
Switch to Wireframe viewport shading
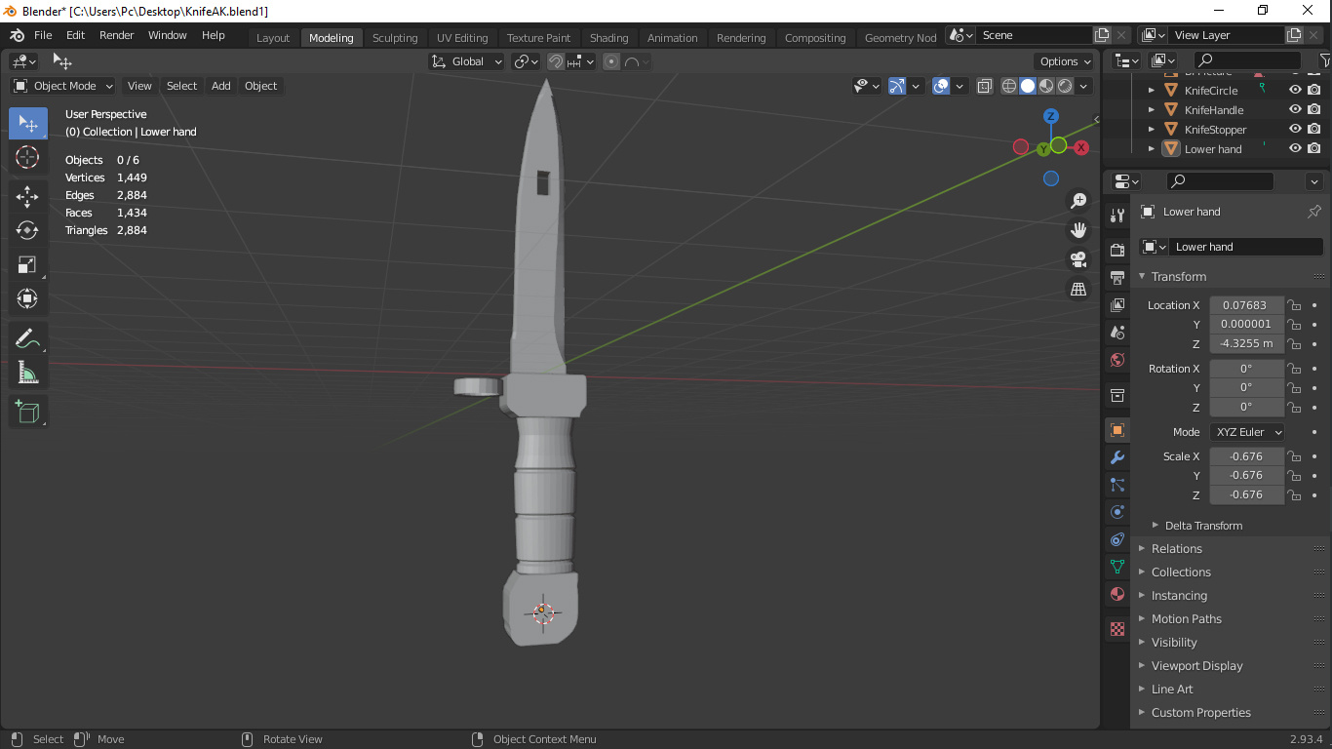pos(1009,86)
